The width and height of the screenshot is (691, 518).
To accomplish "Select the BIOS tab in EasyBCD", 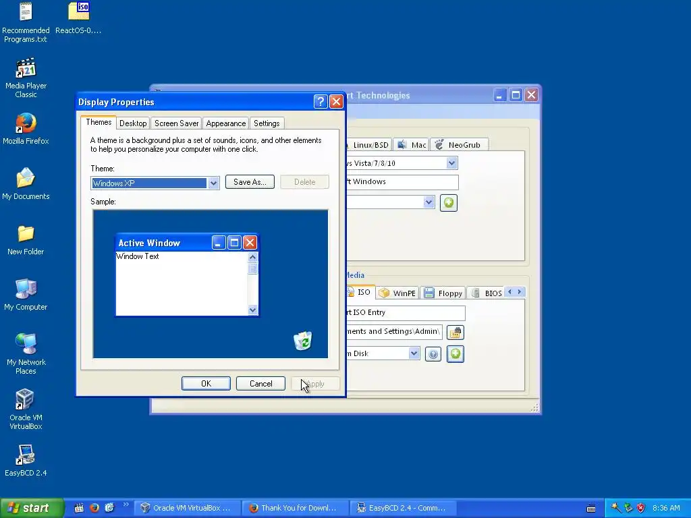I will click(486, 293).
